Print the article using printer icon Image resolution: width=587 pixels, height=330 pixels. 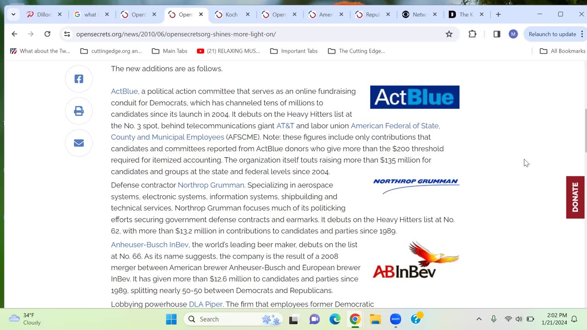(79, 111)
